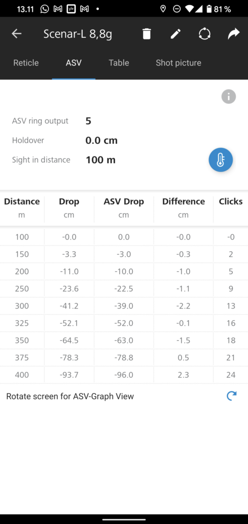Screen dimensions: 248x524
Task: Open the grey info icon
Action: tap(229, 97)
